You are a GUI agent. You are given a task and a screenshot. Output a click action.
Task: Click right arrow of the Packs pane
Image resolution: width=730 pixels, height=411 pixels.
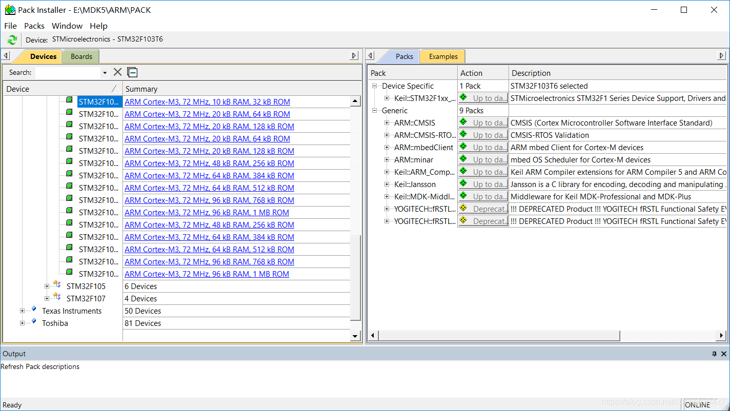pos(722,56)
